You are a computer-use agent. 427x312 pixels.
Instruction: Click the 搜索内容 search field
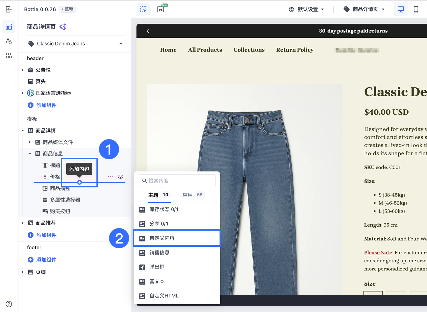(x=177, y=181)
